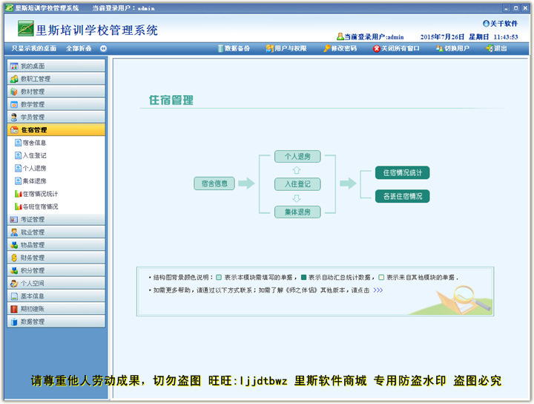This screenshot has width=534, height=404.
Task: Click the application logo beside 里斯培训学校管理系统
Action: point(26,29)
